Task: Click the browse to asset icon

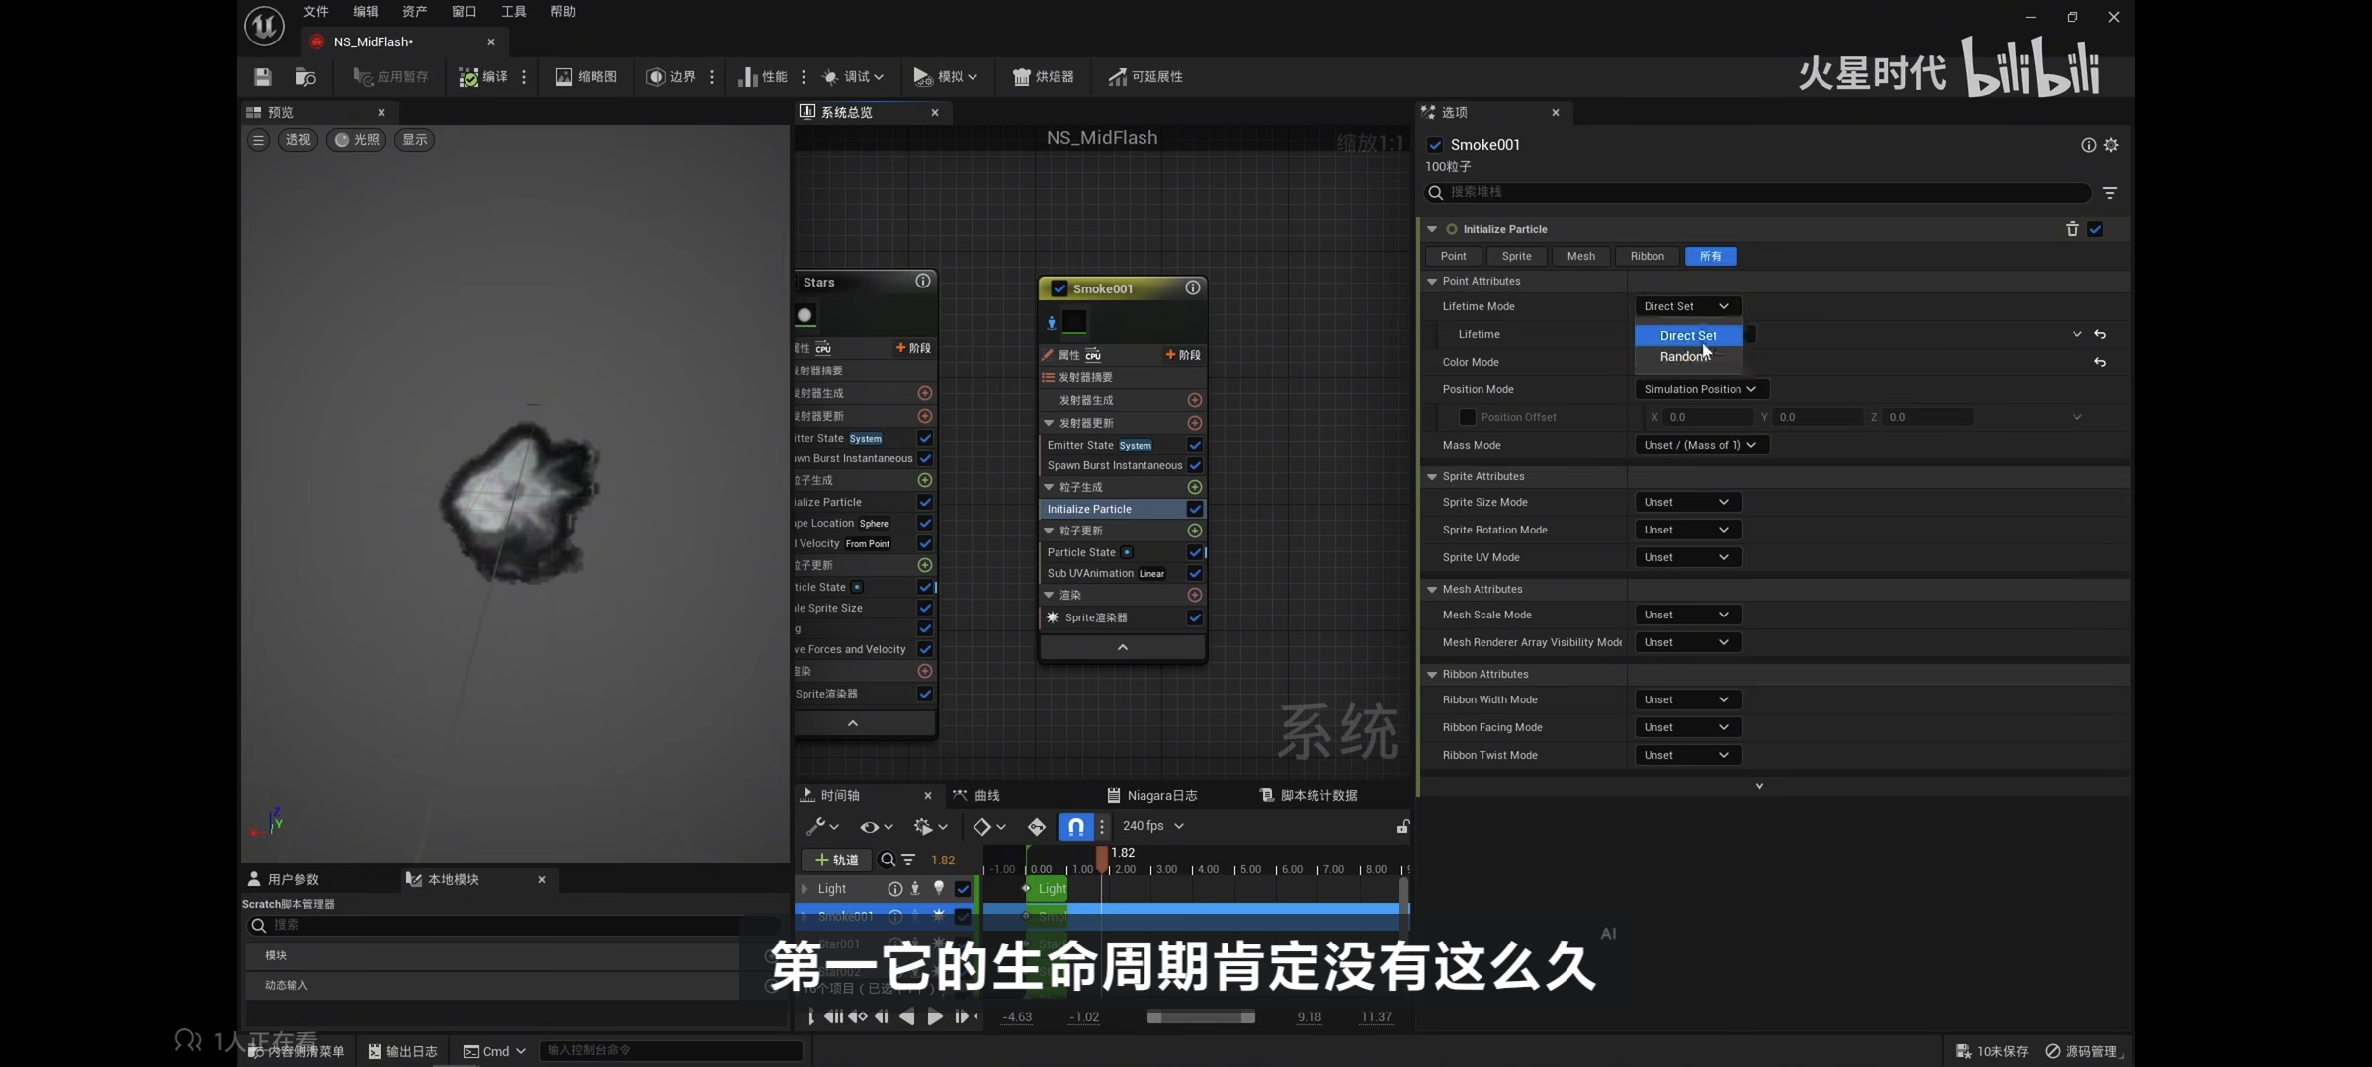Action: click(305, 76)
